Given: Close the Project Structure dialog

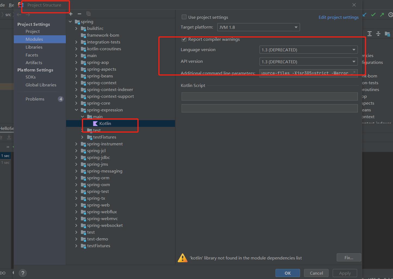Looking at the screenshot, I should coord(354,5).
